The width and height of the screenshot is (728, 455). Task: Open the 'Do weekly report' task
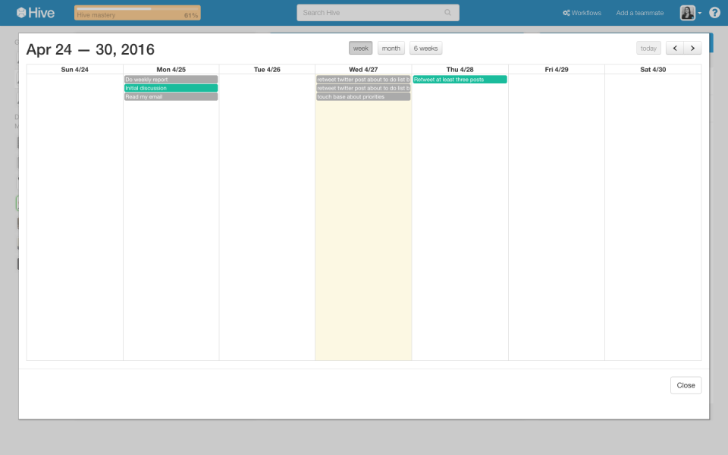[x=171, y=80]
